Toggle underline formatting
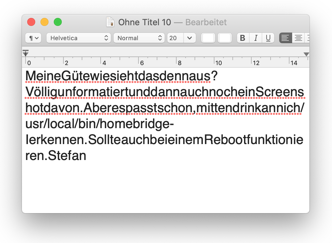Viewport: 332px width, 243px height. (268, 38)
